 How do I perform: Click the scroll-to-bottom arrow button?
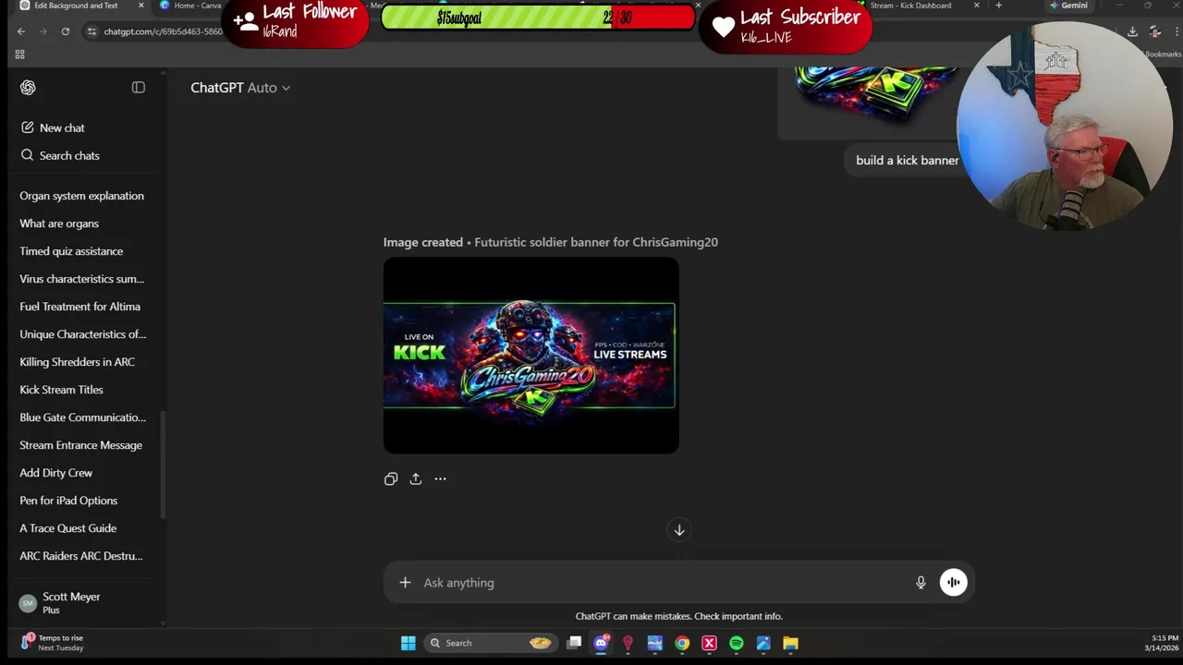point(679,529)
